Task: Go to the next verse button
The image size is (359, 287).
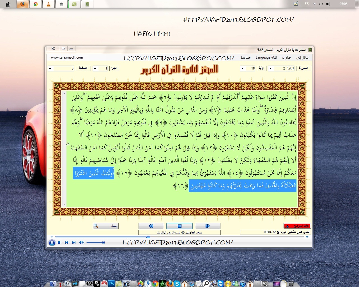Action: click(x=208, y=226)
